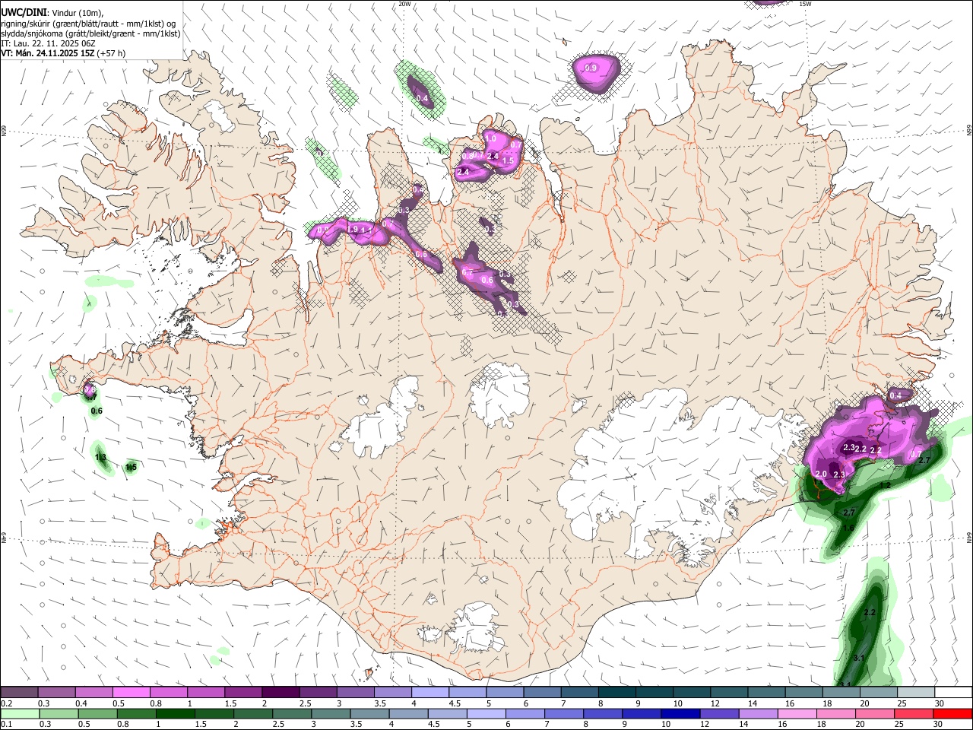Select the pink 0.5 swatch in the snow legend
Image resolution: width=973 pixels, height=730 pixels.
(131, 693)
